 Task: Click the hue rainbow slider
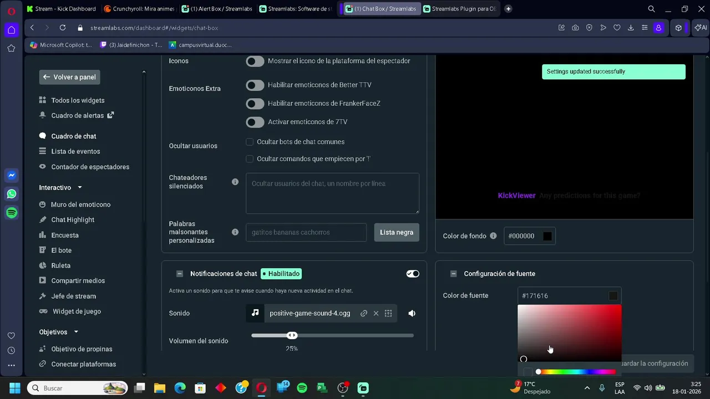(576, 372)
